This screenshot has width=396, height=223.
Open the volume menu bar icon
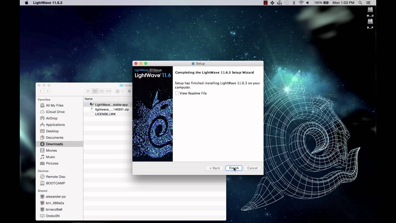308,3
